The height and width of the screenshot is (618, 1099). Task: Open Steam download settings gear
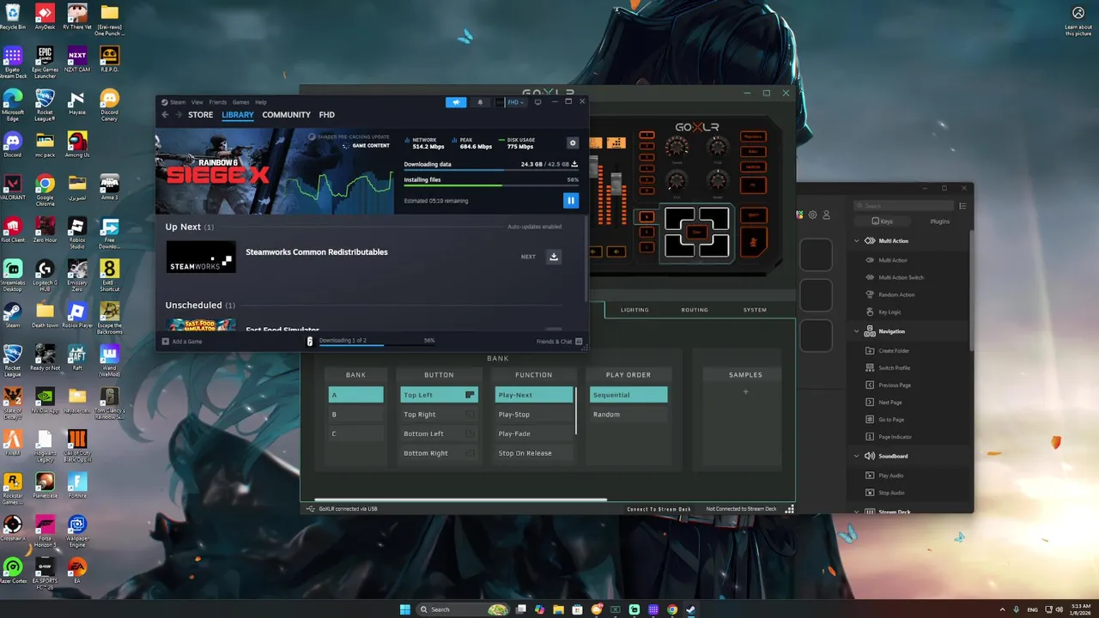tap(573, 142)
